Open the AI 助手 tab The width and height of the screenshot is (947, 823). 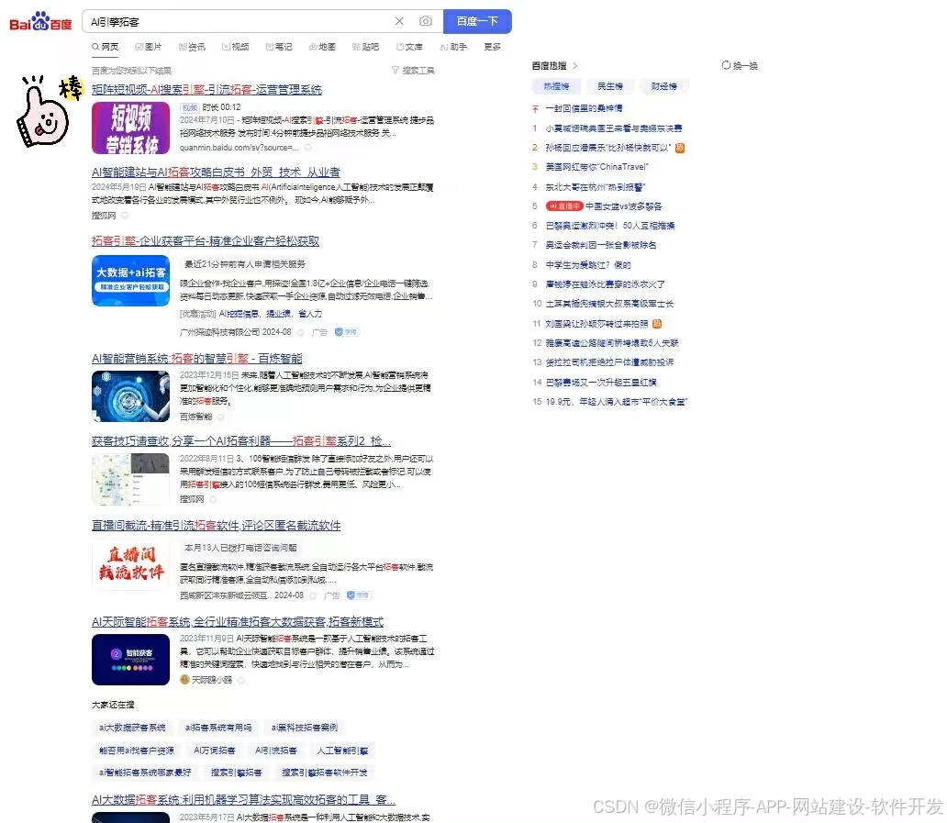(x=453, y=47)
